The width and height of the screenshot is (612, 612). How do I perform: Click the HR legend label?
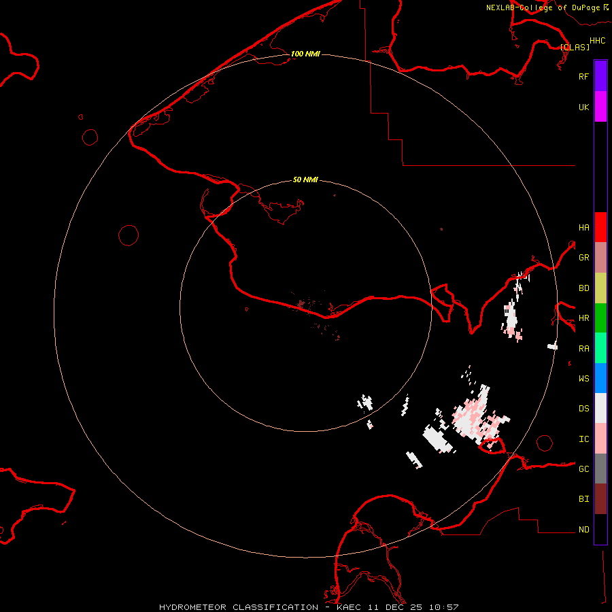pyautogui.click(x=583, y=318)
